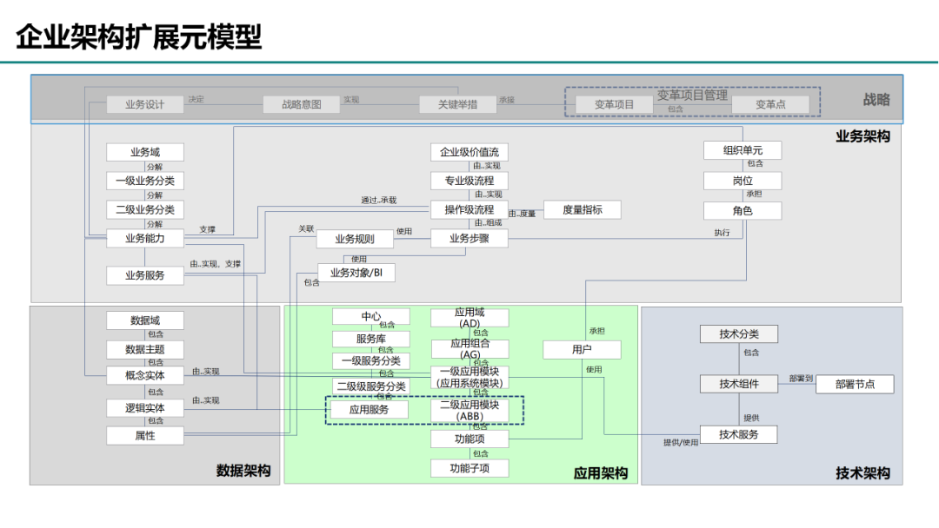
Task: Click the 数据域 box
Action: 145,320
